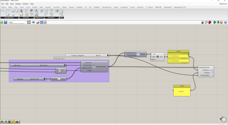Screen dimensions: 228x125
Task: Click the zoom percentage input field
Action: point(16,22)
